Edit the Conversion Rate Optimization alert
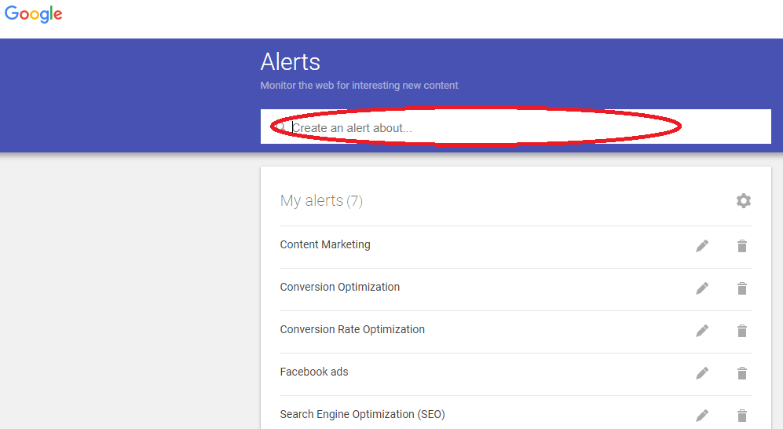Viewport: 783px width, 429px height. click(702, 331)
